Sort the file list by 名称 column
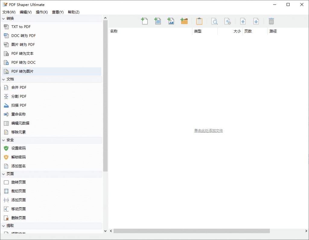309x240 pixels. (150, 31)
